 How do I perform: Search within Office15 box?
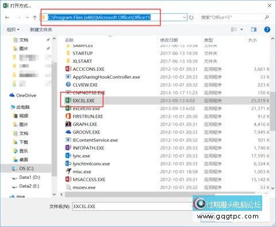(235, 17)
